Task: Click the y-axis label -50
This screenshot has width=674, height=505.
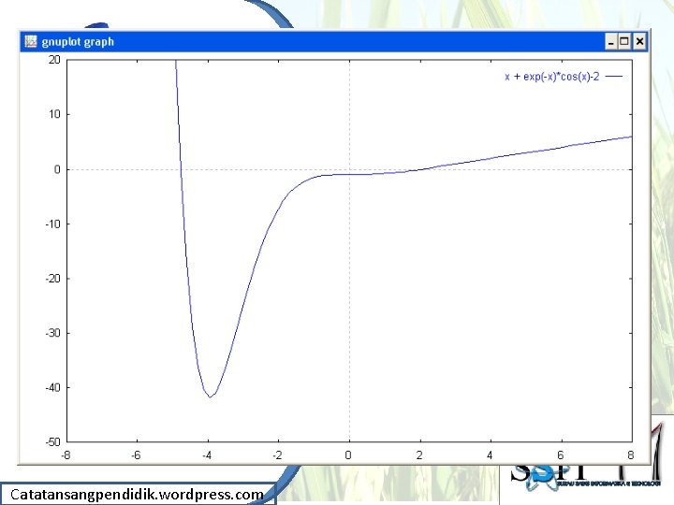Action: pyautogui.click(x=52, y=441)
